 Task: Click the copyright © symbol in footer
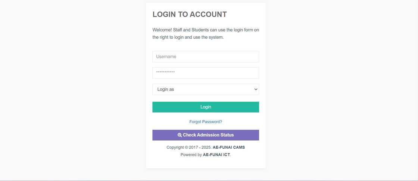[x=187, y=148]
